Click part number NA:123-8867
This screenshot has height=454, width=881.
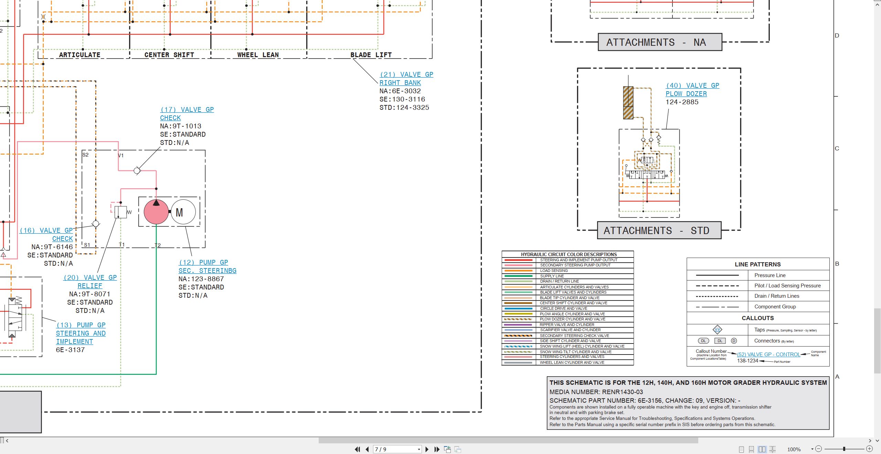click(x=201, y=279)
